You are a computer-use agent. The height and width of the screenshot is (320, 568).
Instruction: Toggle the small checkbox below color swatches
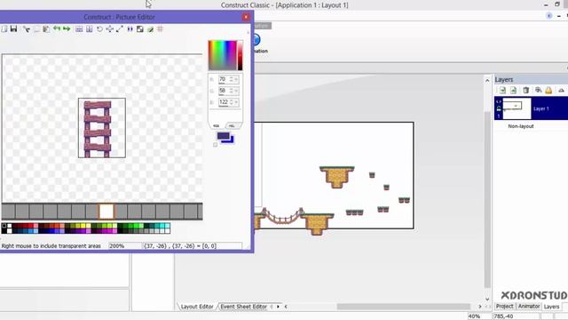(x=215, y=145)
